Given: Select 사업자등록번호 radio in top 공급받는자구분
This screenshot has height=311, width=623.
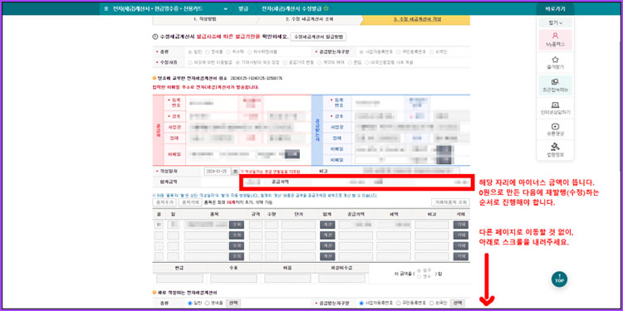Looking at the screenshot, I should (361, 51).
